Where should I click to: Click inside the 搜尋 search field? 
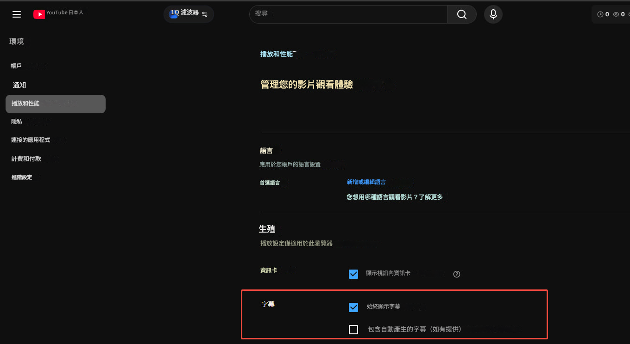347,14
